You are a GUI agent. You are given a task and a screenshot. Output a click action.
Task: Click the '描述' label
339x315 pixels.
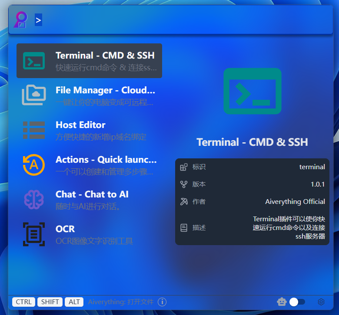199,228
